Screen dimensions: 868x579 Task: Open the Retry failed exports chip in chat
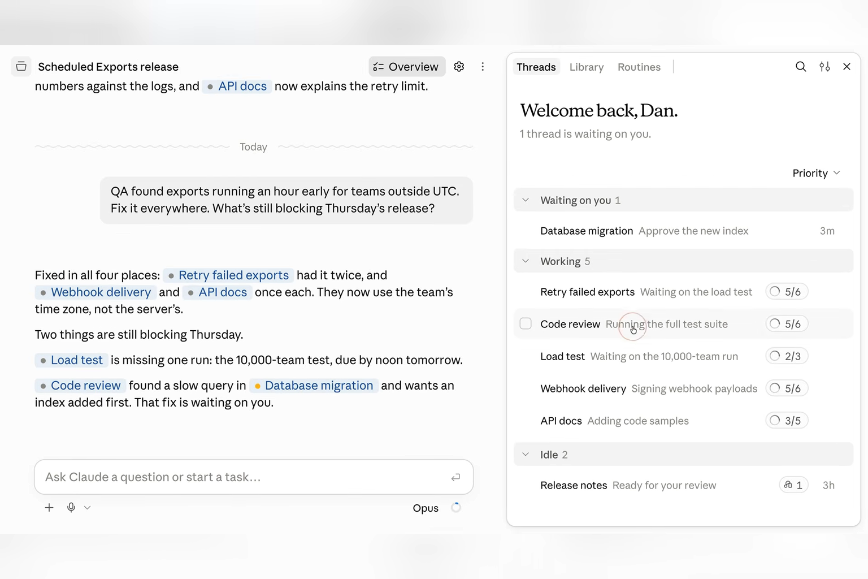pyautogui.click(x=228, y=275)
